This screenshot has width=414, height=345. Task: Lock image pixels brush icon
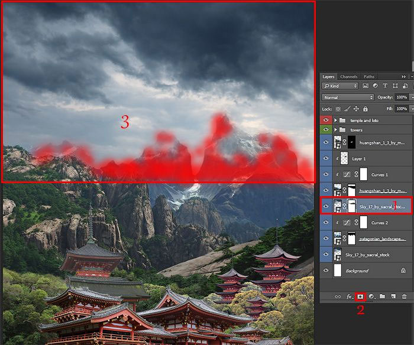(x=348, y=109)
